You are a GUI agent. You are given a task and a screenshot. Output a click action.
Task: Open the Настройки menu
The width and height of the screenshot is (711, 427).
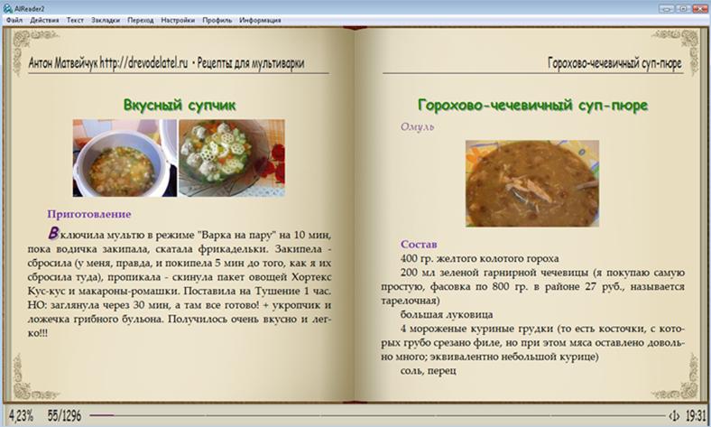[177, 19]
